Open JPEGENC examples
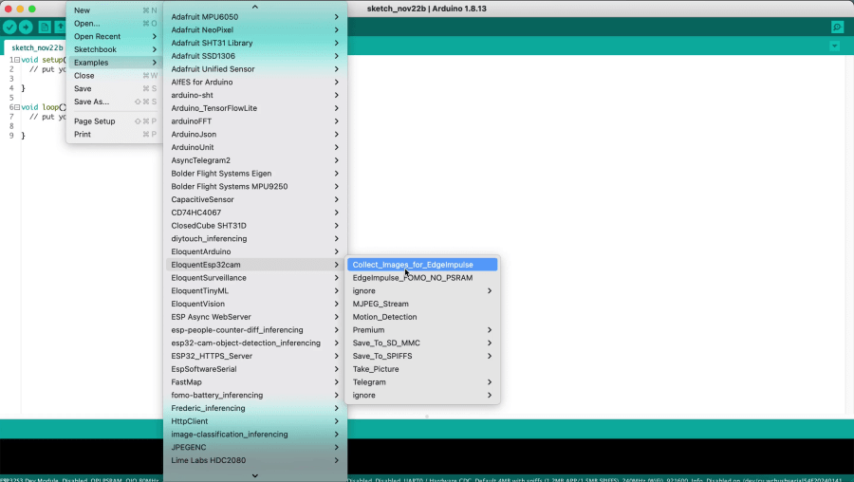854x482 pixels. tap(255, 448)
